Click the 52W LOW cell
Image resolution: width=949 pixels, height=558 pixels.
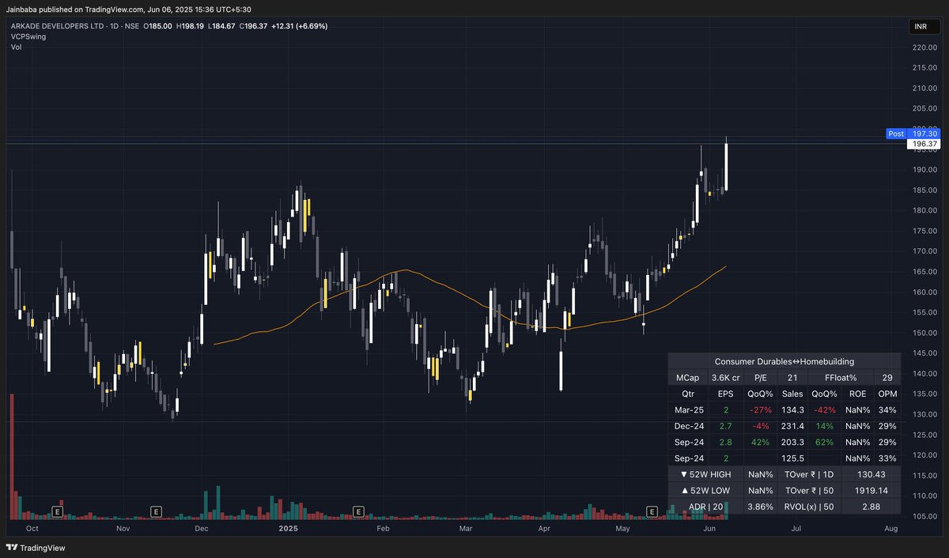(x=706, y=491)
